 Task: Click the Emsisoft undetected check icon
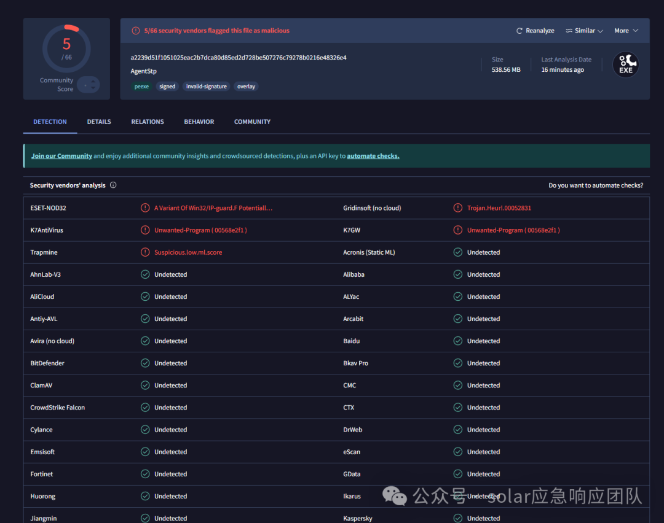point(145,452)
